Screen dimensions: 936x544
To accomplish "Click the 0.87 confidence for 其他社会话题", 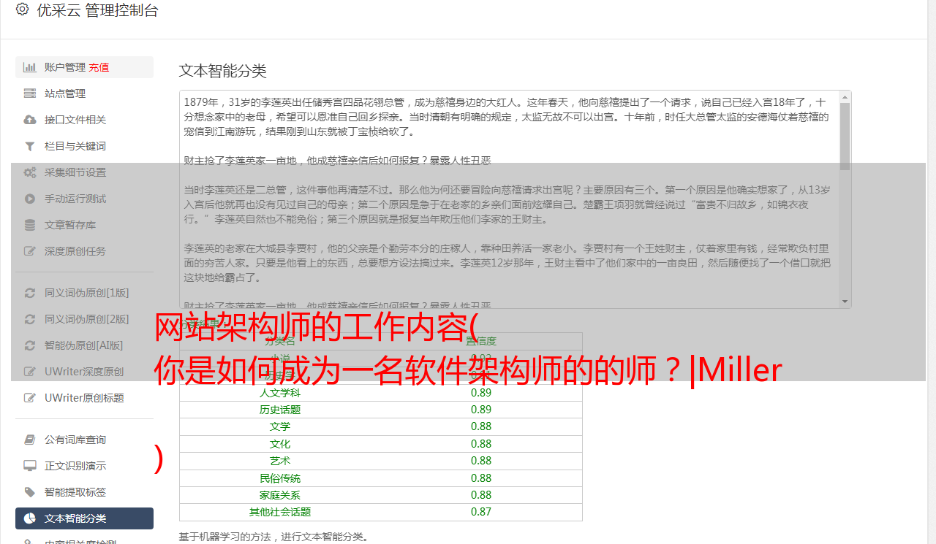I will (x=481, y=512).
